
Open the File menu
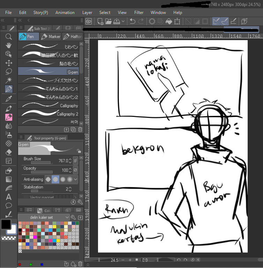[x=8, y=13]
